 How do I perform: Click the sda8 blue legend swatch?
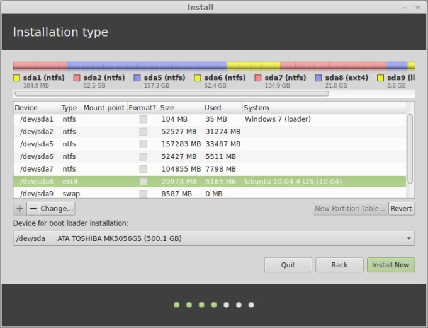click(x=318, y=78)
